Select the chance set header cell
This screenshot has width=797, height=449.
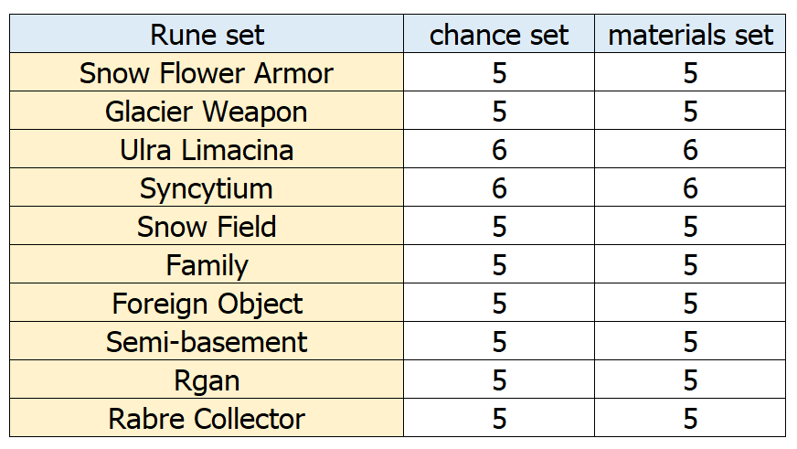(x=499, y=34)
